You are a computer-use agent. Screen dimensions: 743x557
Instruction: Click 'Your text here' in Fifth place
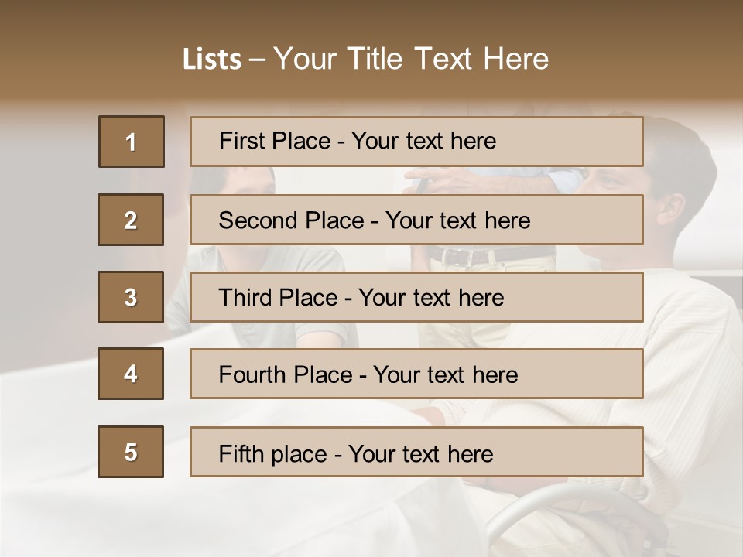coord(421,454)
